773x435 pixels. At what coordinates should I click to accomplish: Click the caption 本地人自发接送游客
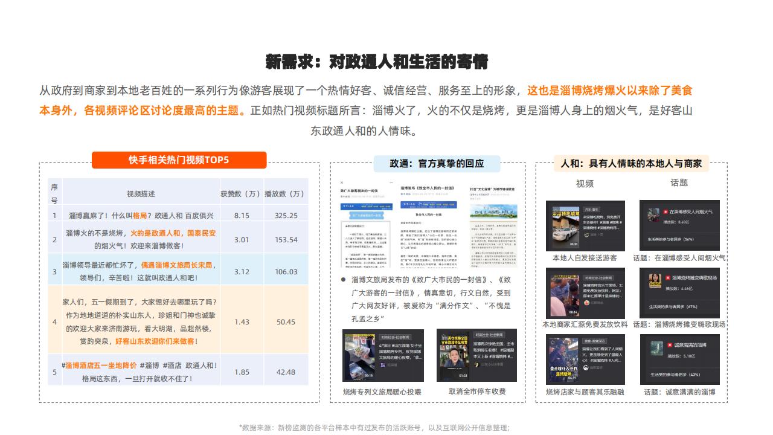pos(585,258)
